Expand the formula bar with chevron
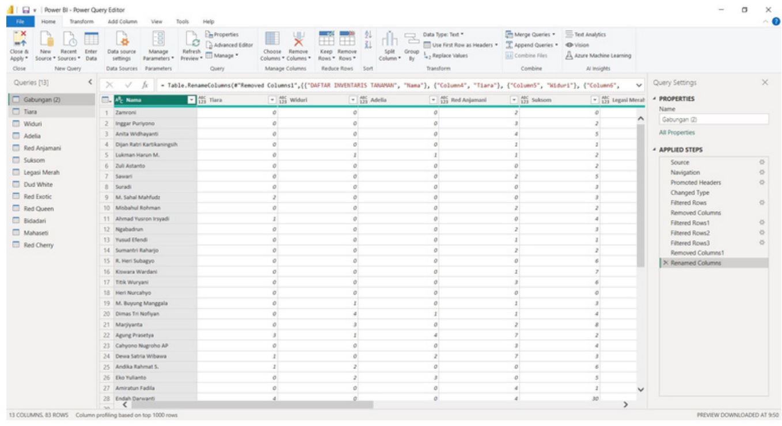Image resolution: width=782 pixels, height=426 pixels. 638,85
